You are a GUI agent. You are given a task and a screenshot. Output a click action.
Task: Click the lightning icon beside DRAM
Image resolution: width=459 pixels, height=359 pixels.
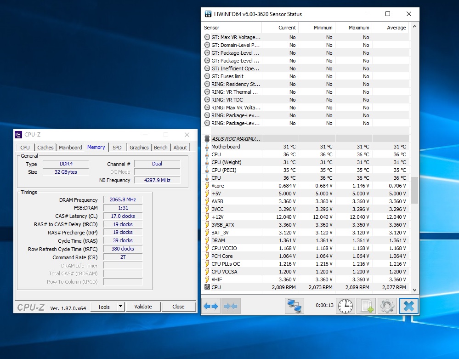click(x=207, y=240)
